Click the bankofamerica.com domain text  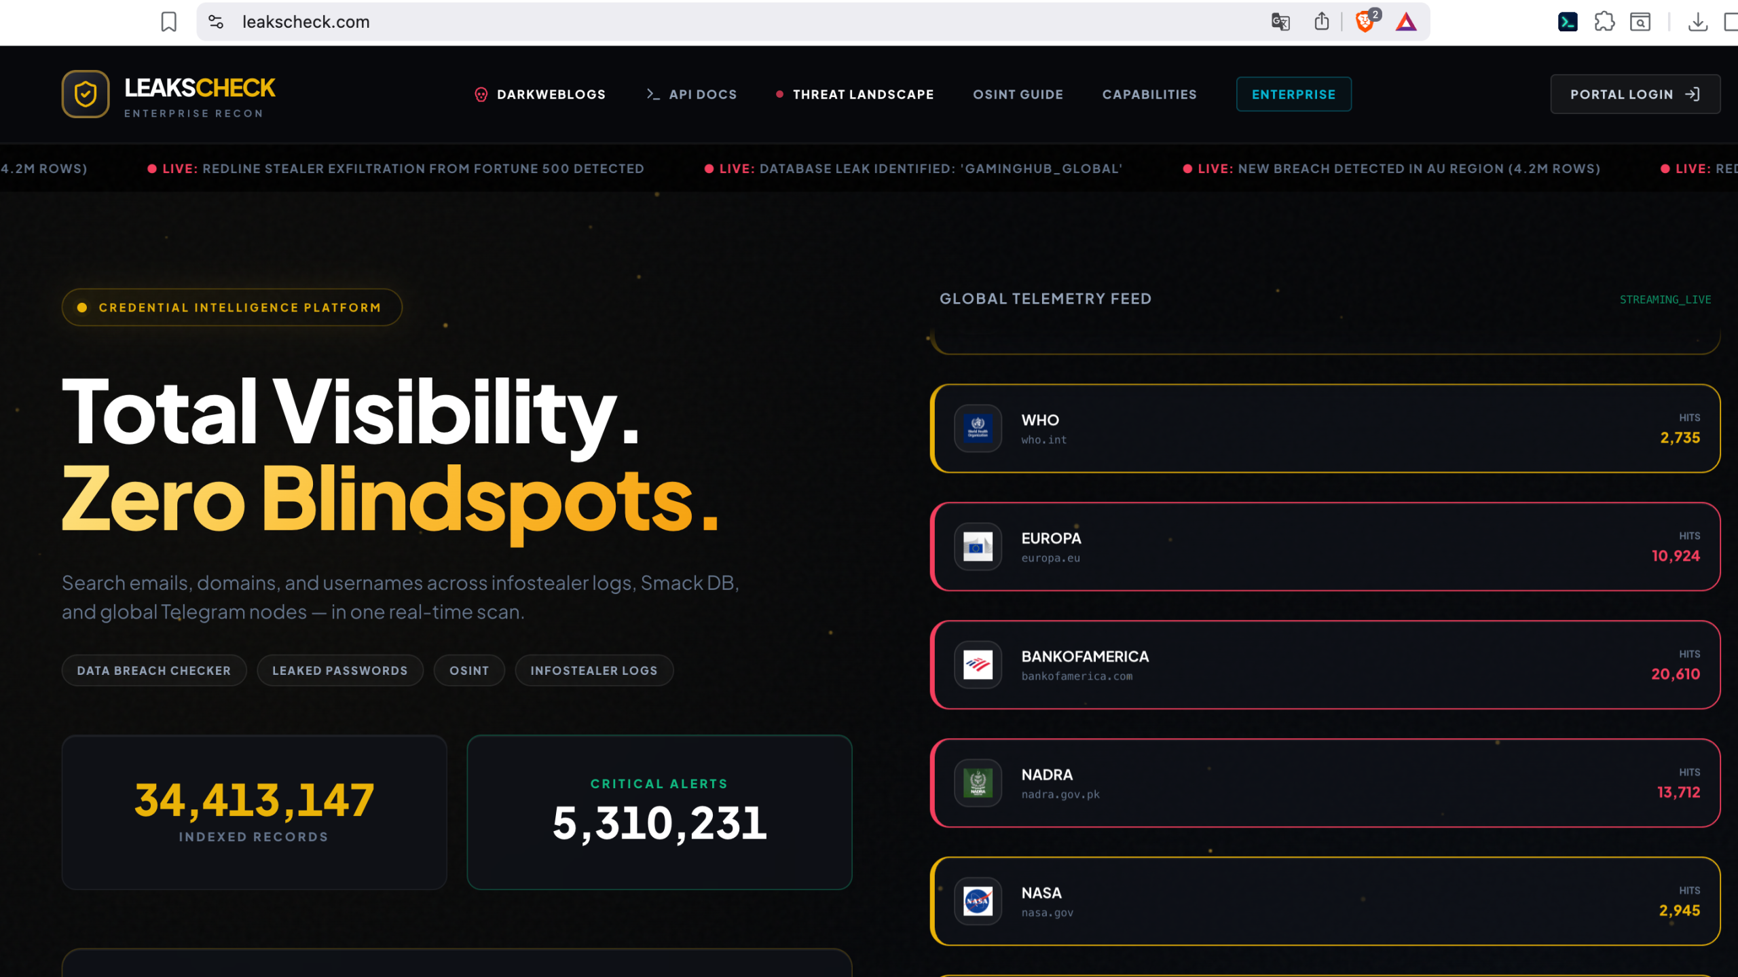click(1077, 676)
